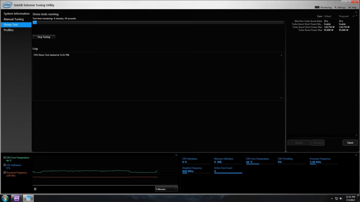The height and width of the screenshot is (202, 360).
Task: Click the Stop Testing button
Action: coord(44,37)
